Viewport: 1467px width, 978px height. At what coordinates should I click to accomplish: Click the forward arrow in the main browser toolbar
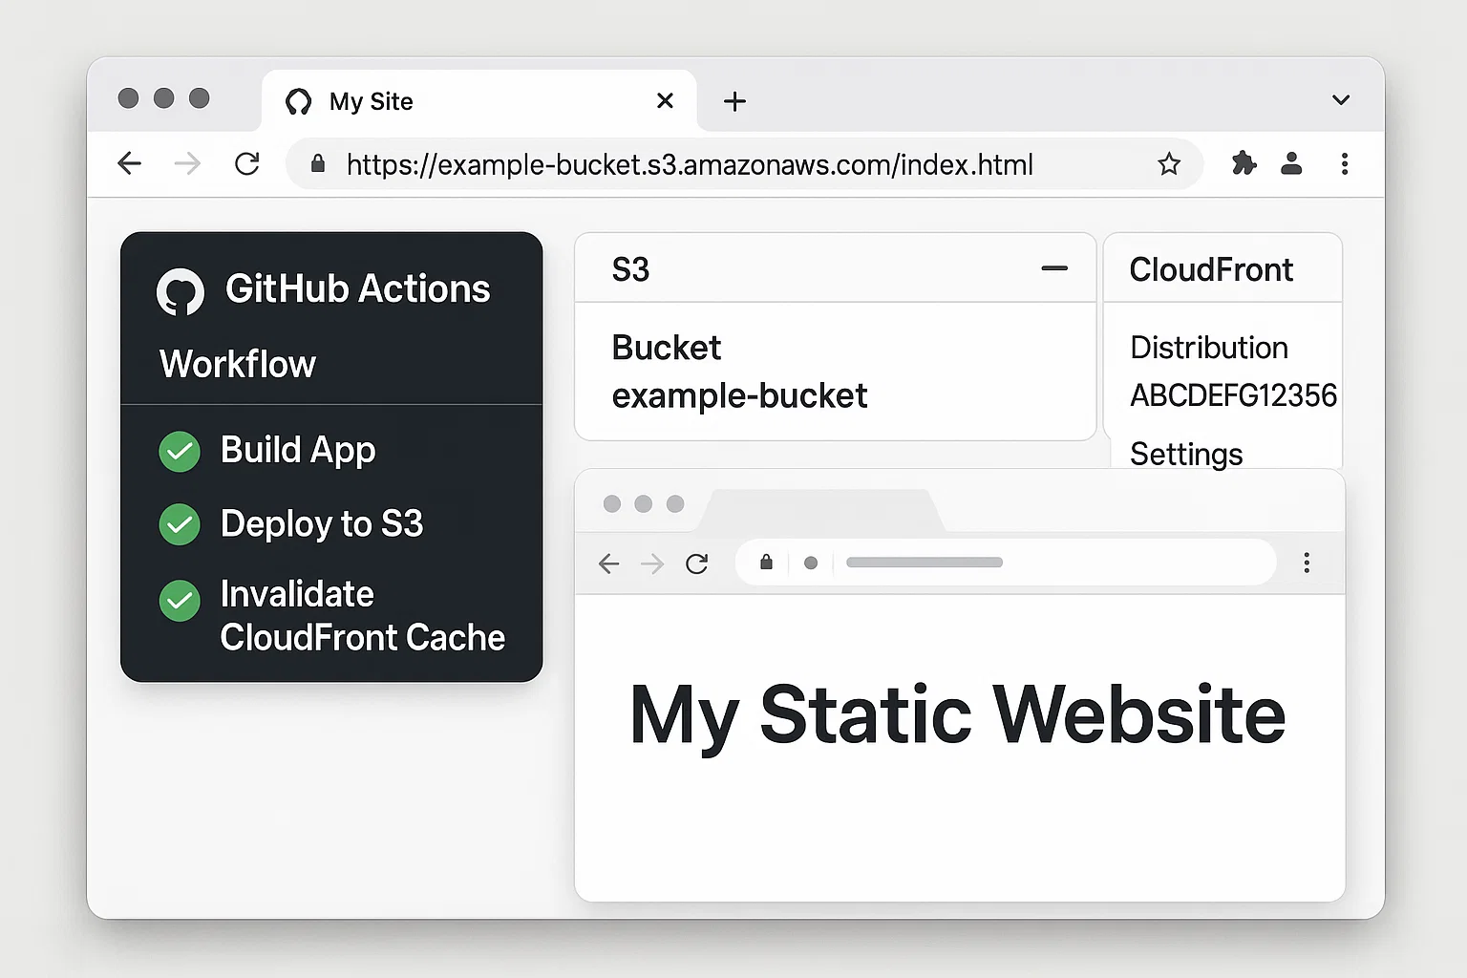point(187,164)
